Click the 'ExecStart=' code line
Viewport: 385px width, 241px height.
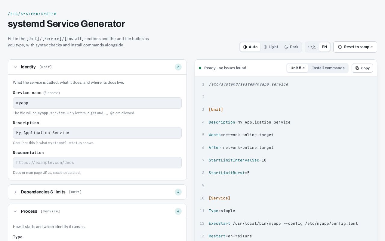[x=283, y=224]
